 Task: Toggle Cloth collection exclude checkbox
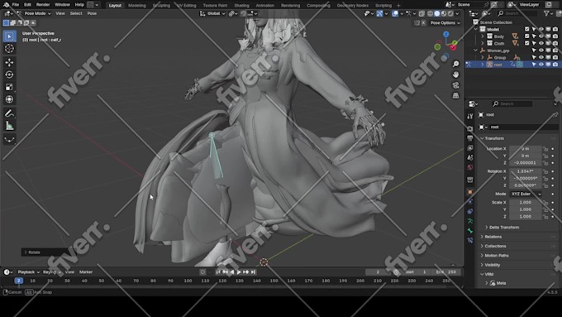coord(526,43)
